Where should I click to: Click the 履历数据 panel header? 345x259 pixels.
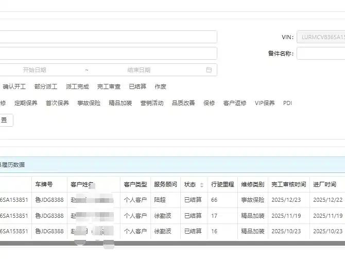(173, 165)
